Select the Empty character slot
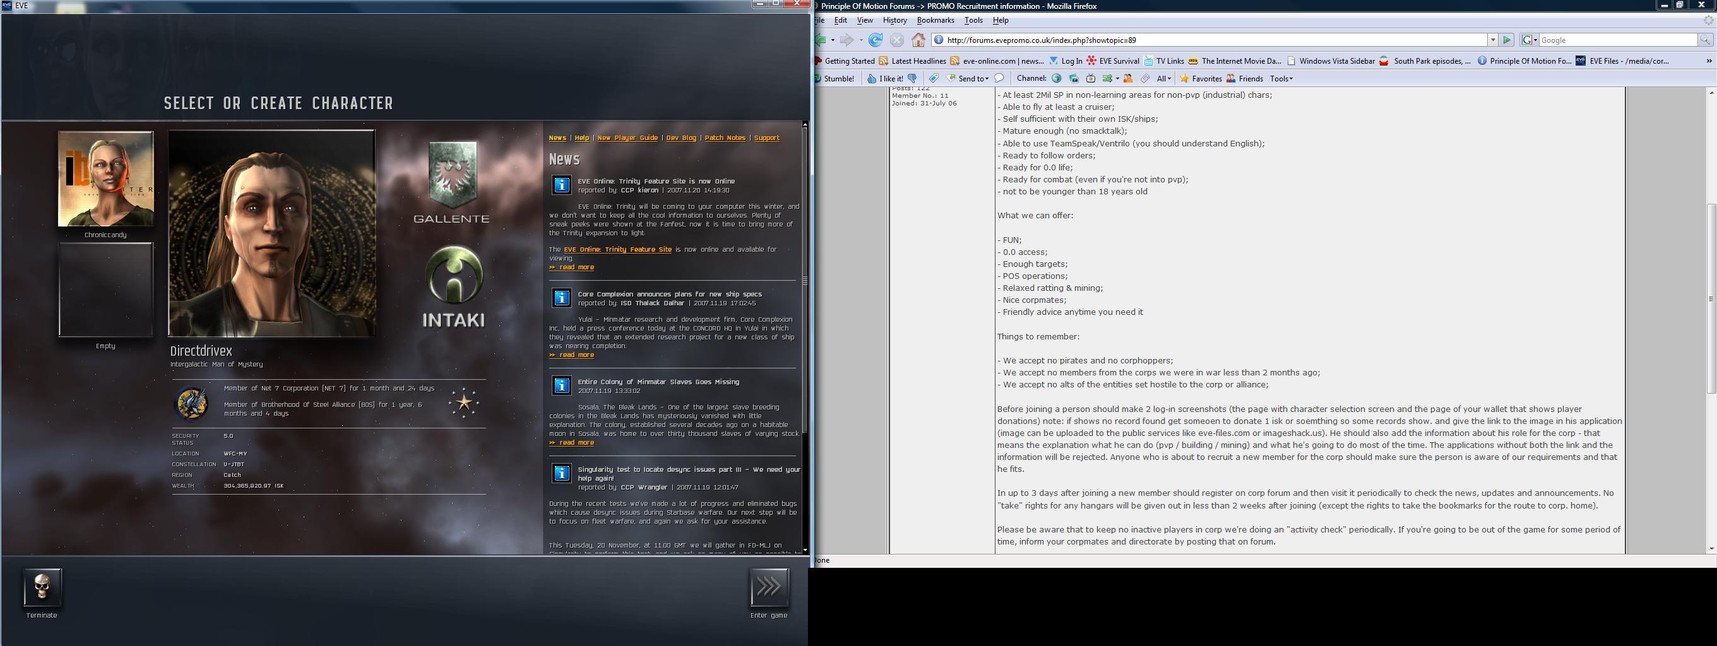 click(106, 290)
